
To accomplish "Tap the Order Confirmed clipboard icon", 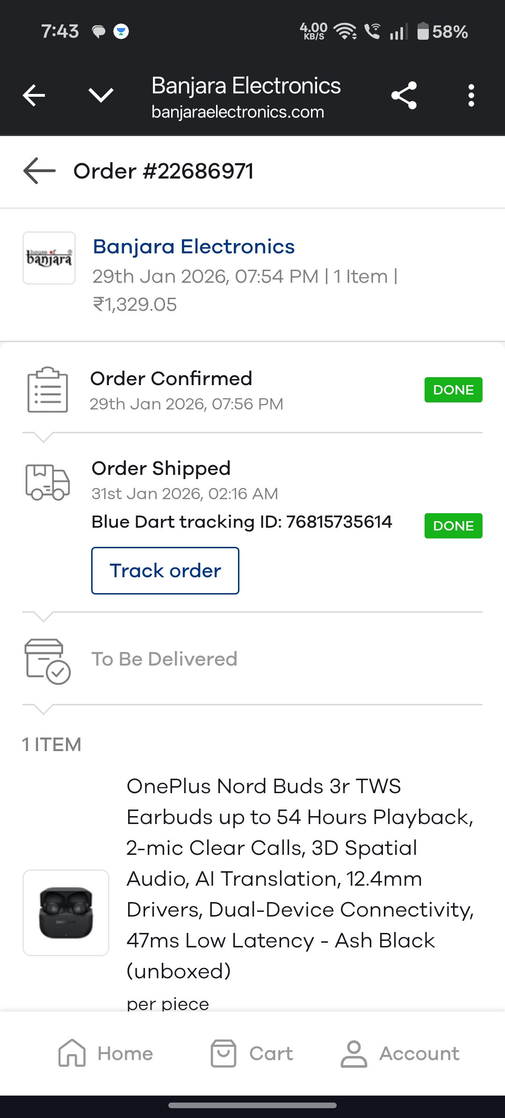I will pos(47,390).
